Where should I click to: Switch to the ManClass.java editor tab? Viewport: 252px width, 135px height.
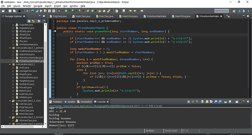pyautogui.click(x=105, y=16)
